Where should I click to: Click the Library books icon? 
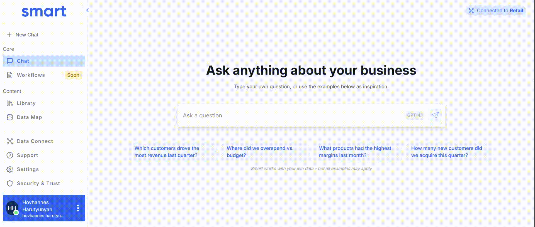coord(10,103)
